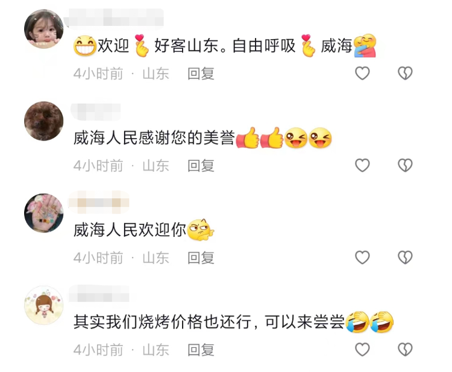Open the cartoon girl avatar profile
Viewport: 452px width, 372px height.
[44, 305]
